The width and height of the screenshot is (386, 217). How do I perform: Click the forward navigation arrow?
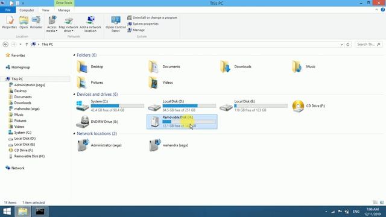[13, 44]
